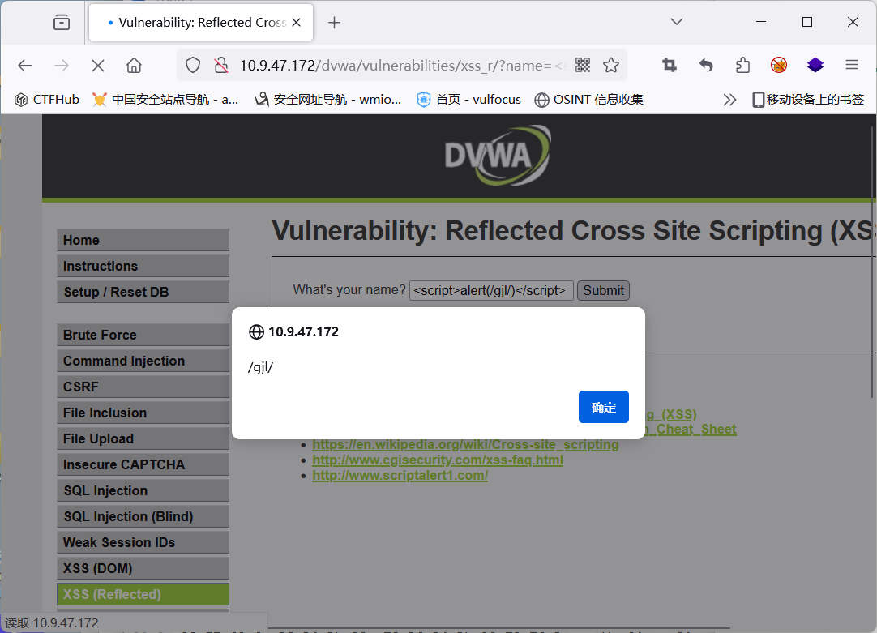
Task: Go to the browser home page
Action: [135, 66]
